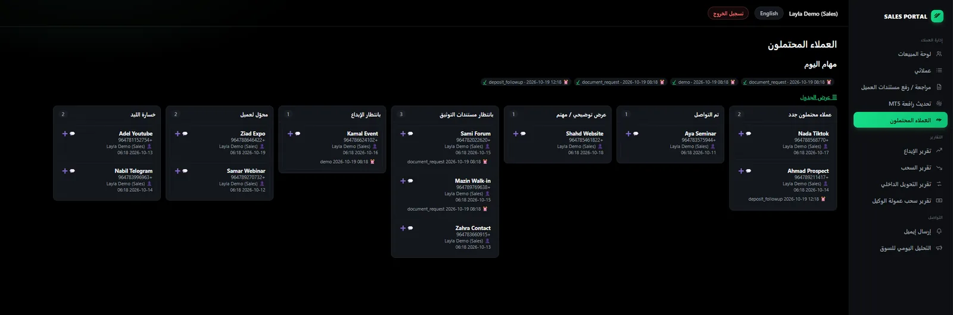Open تقرير الإيداع report

[901, 151]
